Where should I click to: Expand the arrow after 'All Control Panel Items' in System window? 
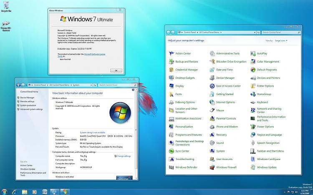(x=71, y=85)
